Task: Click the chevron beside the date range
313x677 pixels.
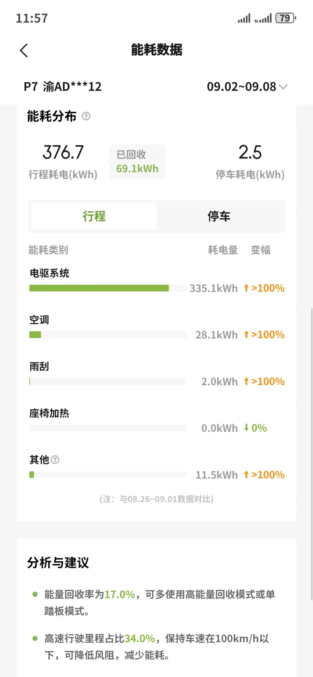Action: pos(283,87)
